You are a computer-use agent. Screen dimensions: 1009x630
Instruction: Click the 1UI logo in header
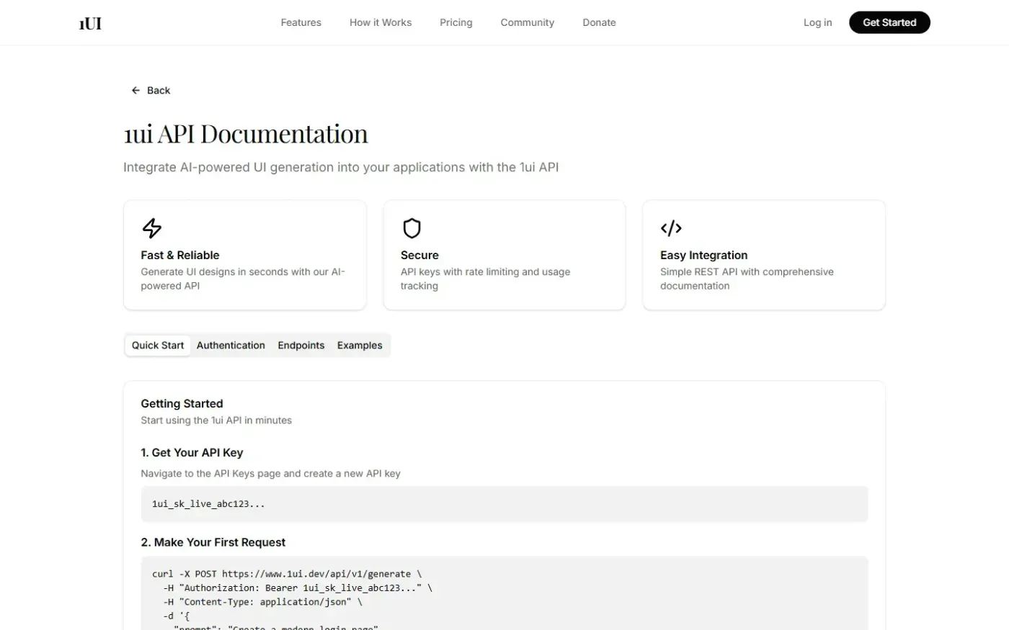coord(90,23)
